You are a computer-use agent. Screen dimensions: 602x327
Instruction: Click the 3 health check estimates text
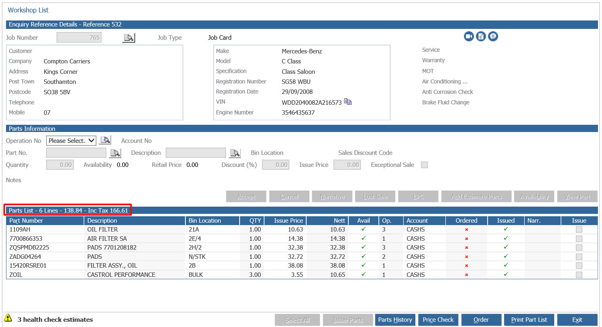click(x=55, y=320)
